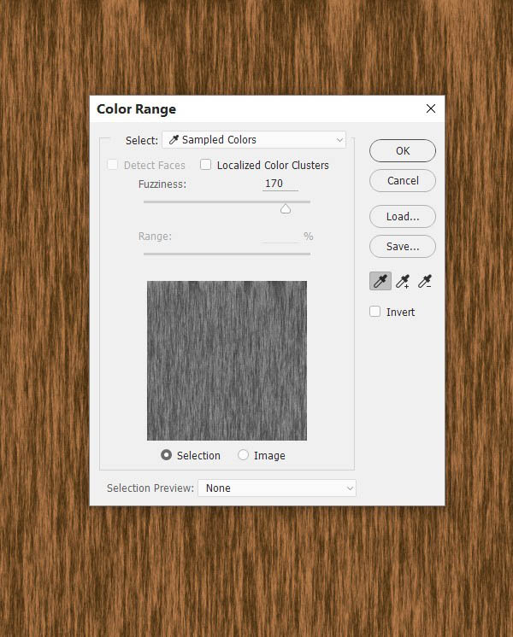Click the Fuzziness label
This screenshot has width=513, height=637.
click(x=162, y=184)
